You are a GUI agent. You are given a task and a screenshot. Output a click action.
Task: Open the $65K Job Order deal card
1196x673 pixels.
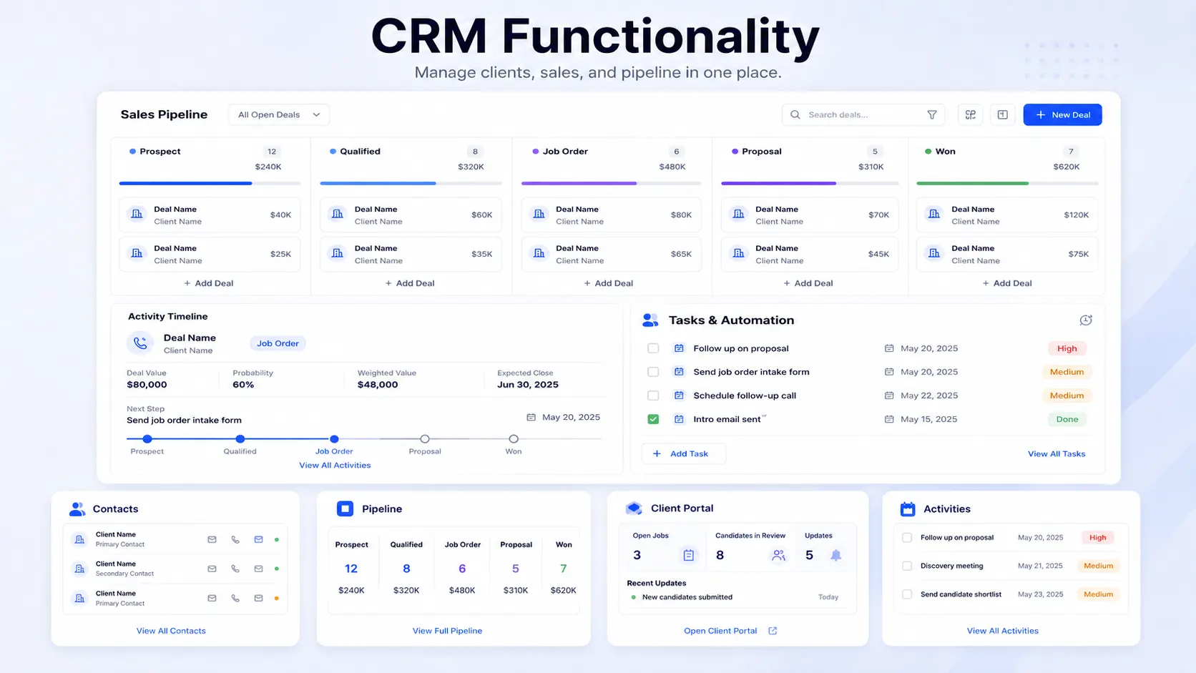pos(611,254)
